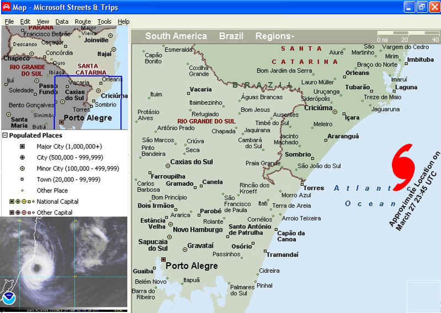This screenshot has width=441, height=313.
Task: Click the Town (20,000 - 99,999) legend symbol
Action: pyautogui.click(x=22, y=180)
